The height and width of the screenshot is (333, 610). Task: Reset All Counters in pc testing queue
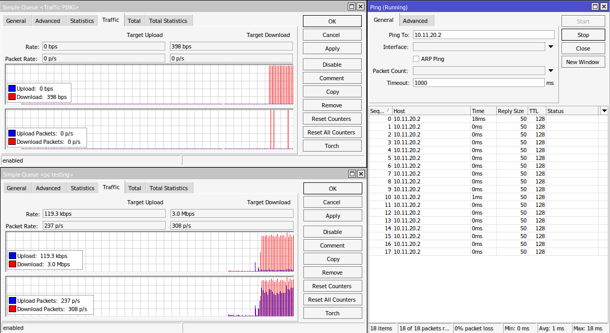[x=333, y=300]
